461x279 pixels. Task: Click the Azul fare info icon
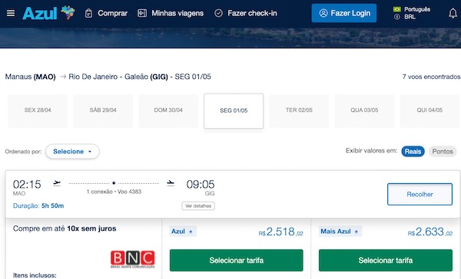point(191,231)
